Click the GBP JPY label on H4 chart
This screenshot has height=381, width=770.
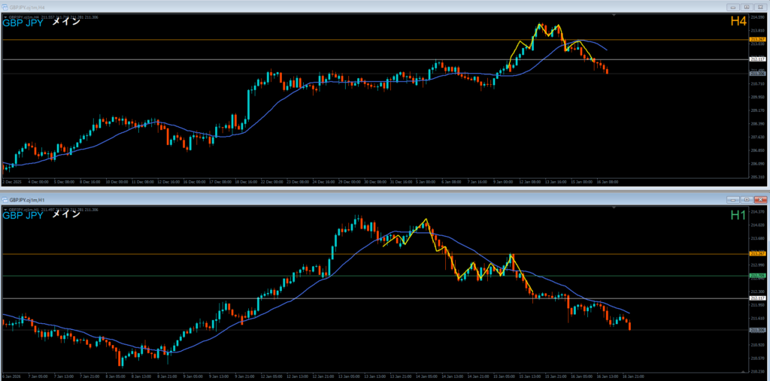[23, 23]
